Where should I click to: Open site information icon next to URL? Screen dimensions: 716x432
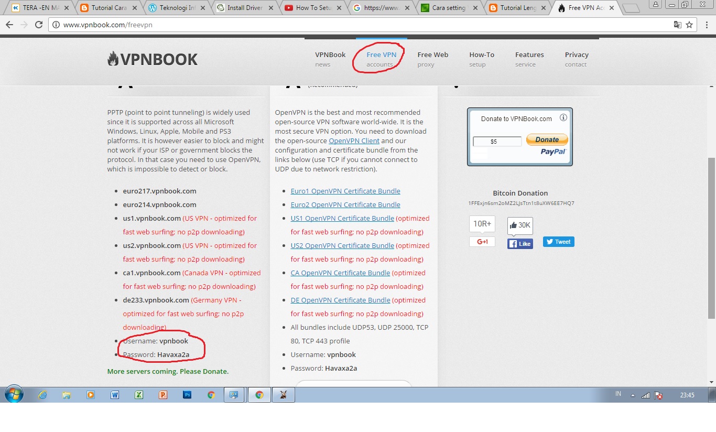point(56,25)
